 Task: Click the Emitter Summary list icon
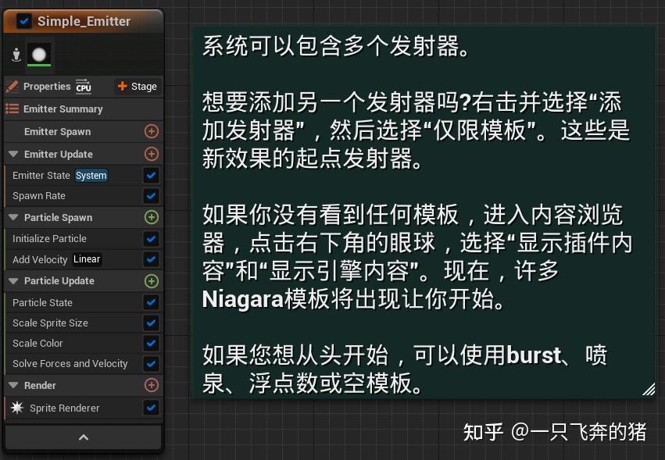coord(13,108)
